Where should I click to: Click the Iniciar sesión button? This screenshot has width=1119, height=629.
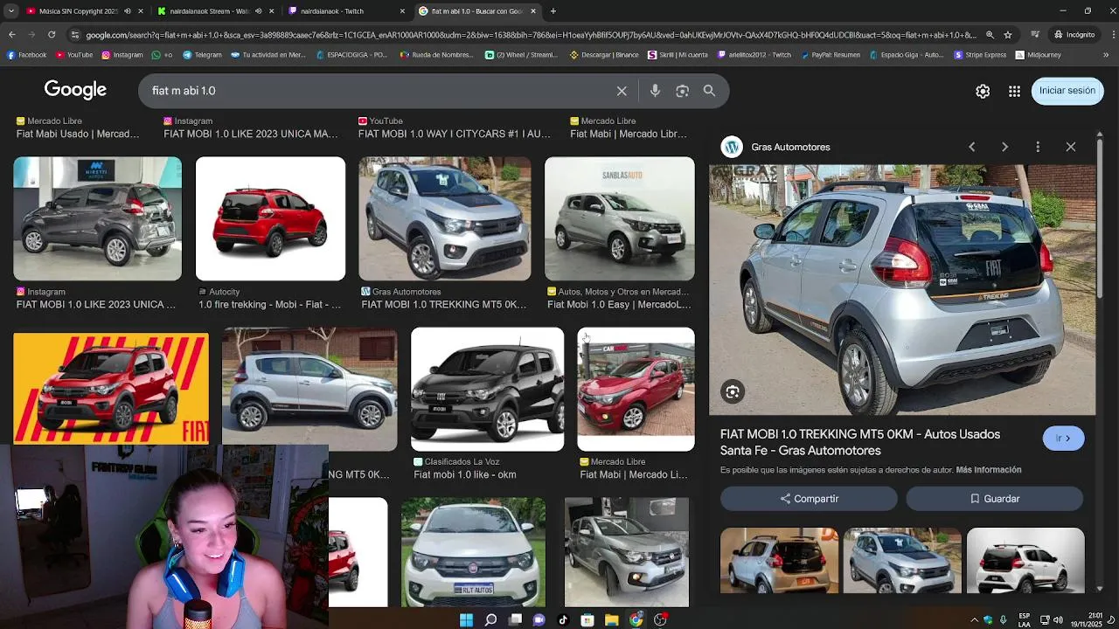(1067, 91)
